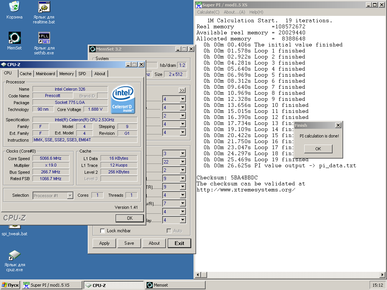
Task: Click the PI value output pi_data.txt line
Action: (x=280, y=165)
